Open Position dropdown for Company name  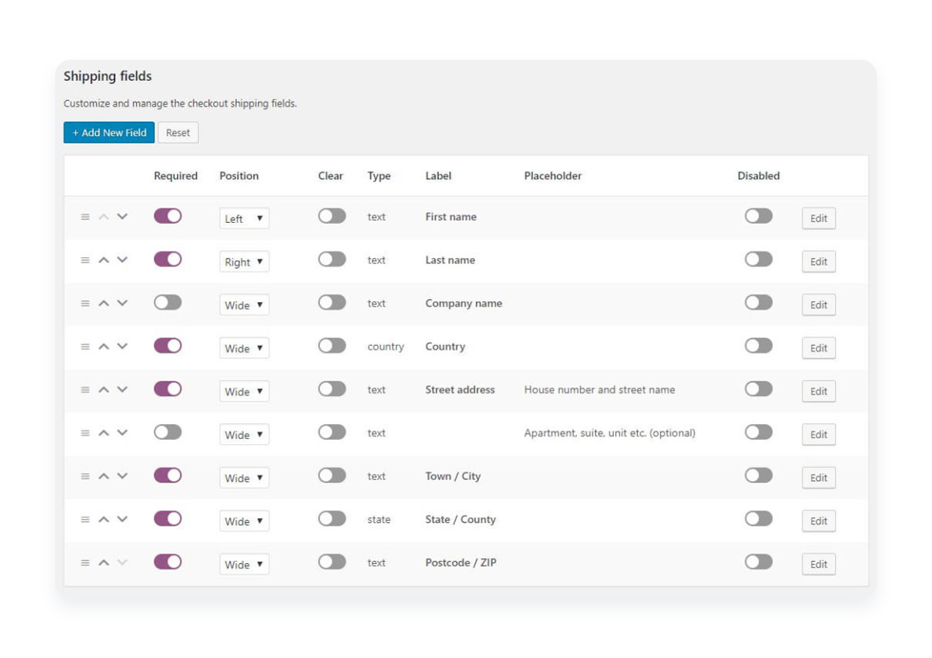click(244, 305)
